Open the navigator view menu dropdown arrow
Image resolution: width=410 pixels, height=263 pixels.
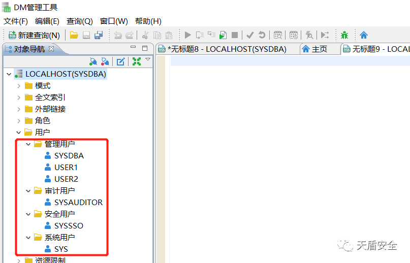coord(148,60)
